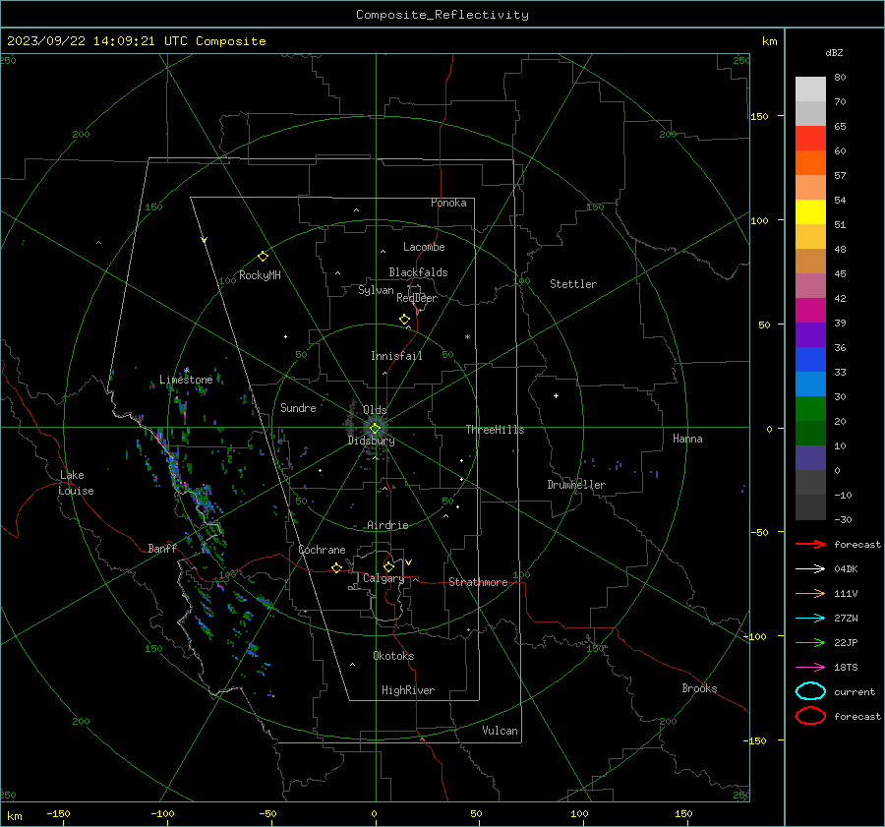Click the Vulcan label
Image resolution: width=885 pixels, height=827 pixels.
(x=500, y=731)
